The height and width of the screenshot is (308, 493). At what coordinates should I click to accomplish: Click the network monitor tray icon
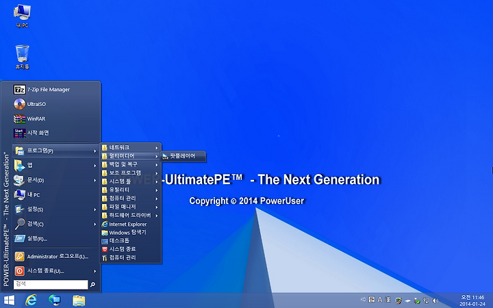click(x=426, y=300)
